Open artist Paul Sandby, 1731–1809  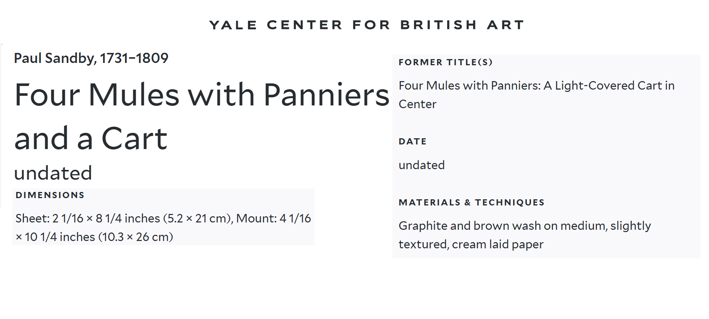[x=91, y=58]
